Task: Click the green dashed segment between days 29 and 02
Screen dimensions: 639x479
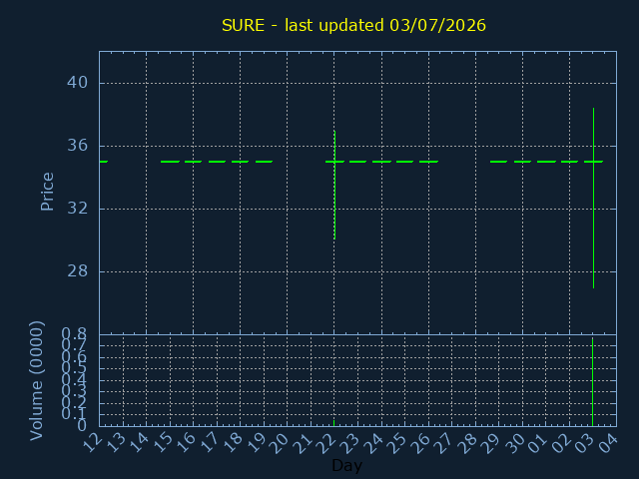Action: [546, 162]
